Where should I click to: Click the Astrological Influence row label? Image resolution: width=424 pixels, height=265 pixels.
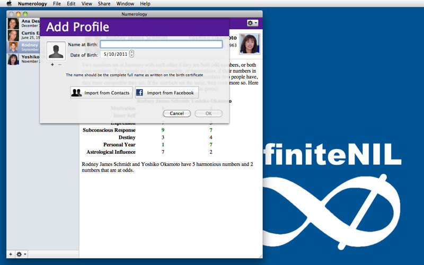[111, 152]
